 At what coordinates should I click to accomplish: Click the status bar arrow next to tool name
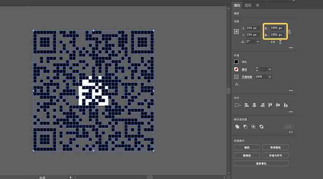[70, 177]
